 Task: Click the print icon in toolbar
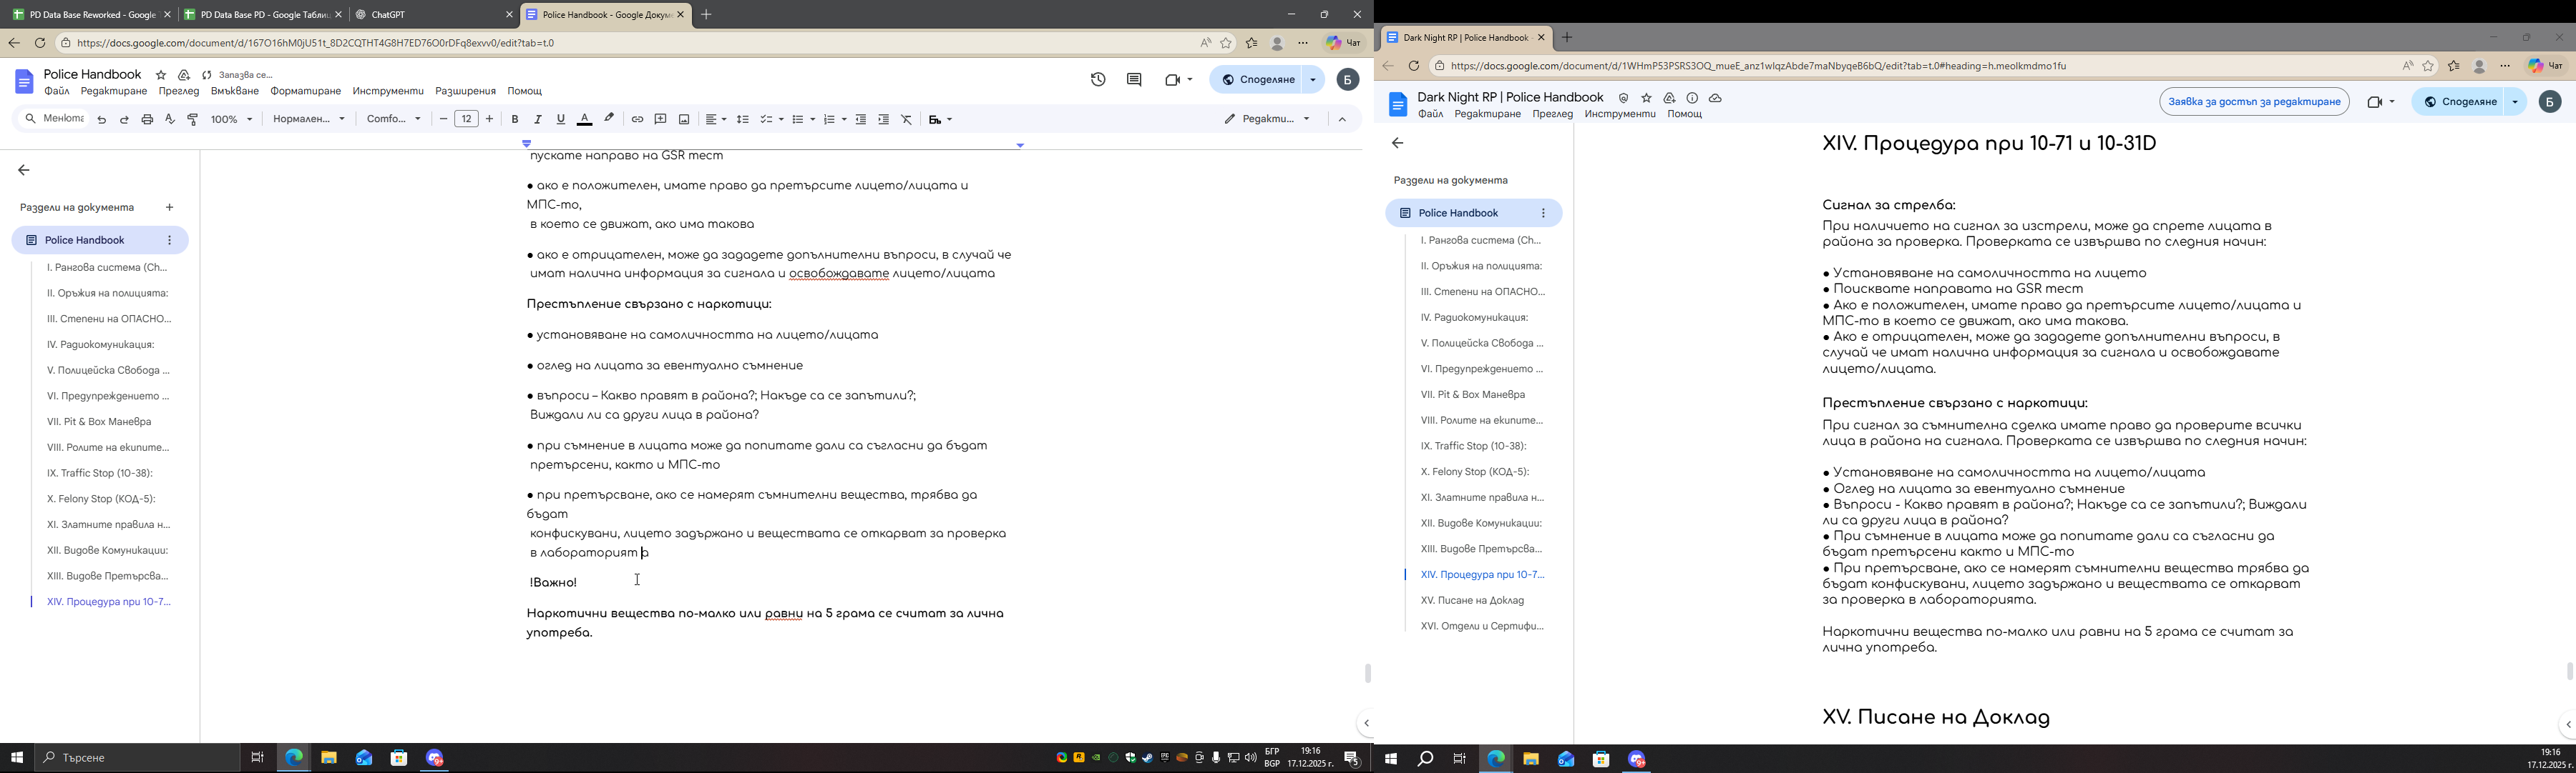click(x=147, y=120)
